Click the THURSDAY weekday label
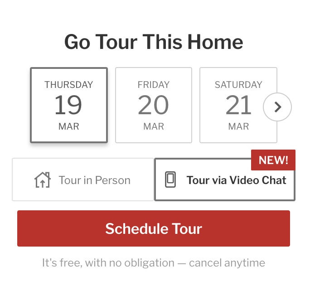 pos(69,85)
